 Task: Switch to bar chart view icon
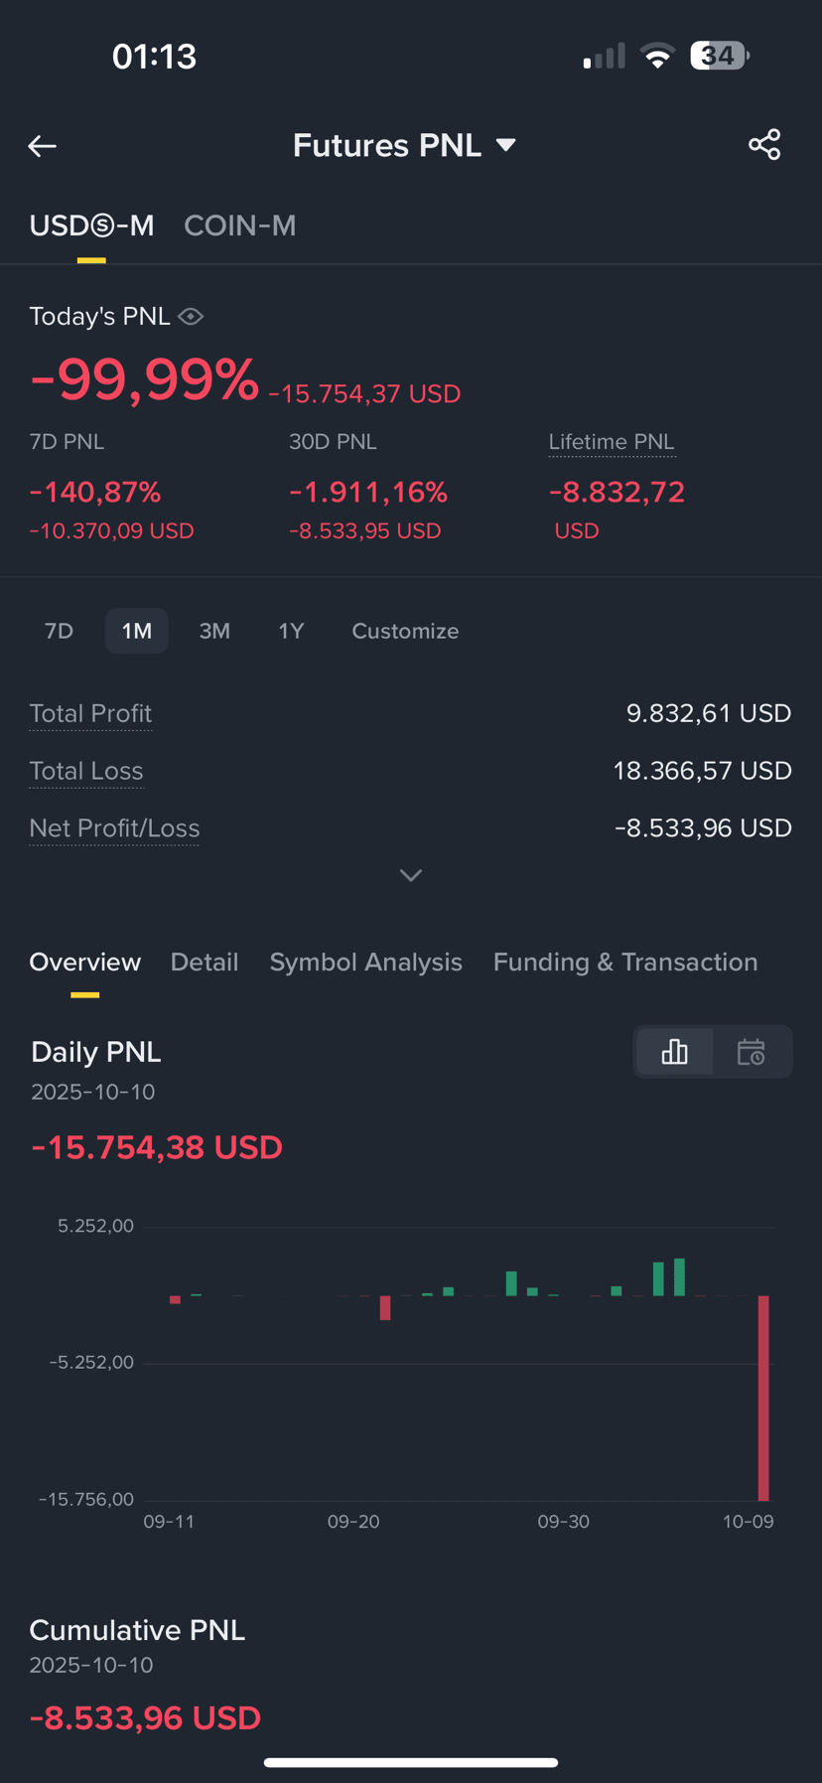pyautogui.click(x=674, y=1052)
